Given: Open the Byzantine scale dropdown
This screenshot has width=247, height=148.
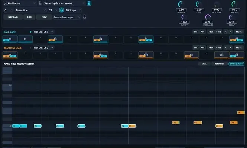Looking at the screenshot, I should (30, 10).
